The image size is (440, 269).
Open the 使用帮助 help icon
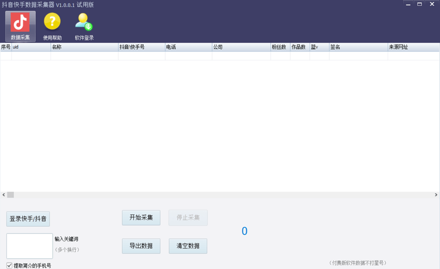[52, 26]
